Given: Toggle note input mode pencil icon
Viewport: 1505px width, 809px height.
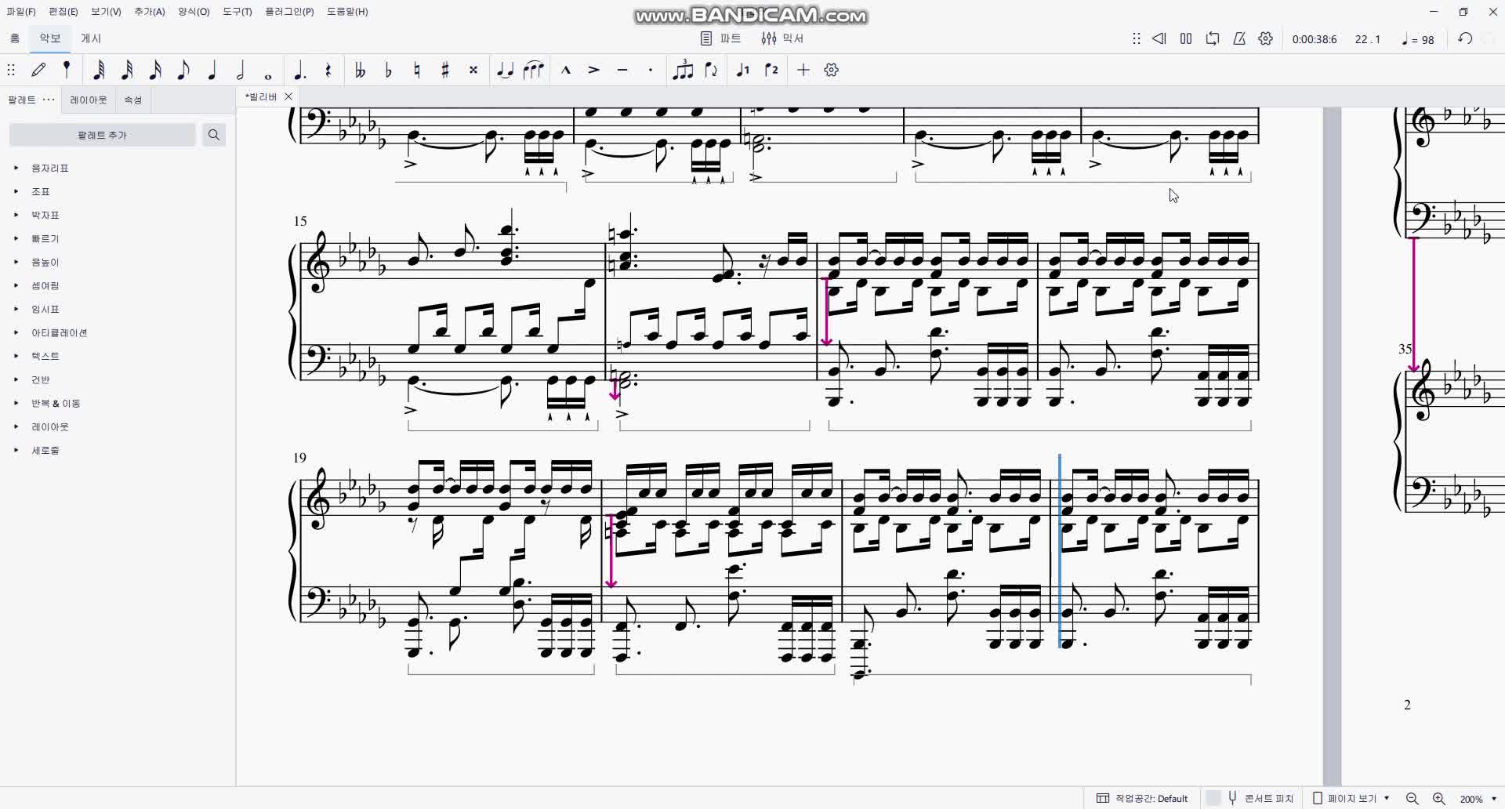Looking at the screenshot, I should click(x=38, y=70).
